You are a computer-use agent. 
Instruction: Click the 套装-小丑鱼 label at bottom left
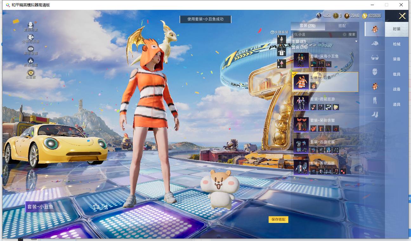[40, 207]
